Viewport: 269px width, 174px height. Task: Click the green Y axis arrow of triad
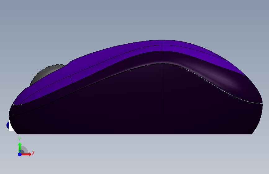coord(20,147)
